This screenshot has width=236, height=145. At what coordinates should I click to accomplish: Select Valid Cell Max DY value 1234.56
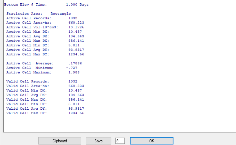click(76, 113)
